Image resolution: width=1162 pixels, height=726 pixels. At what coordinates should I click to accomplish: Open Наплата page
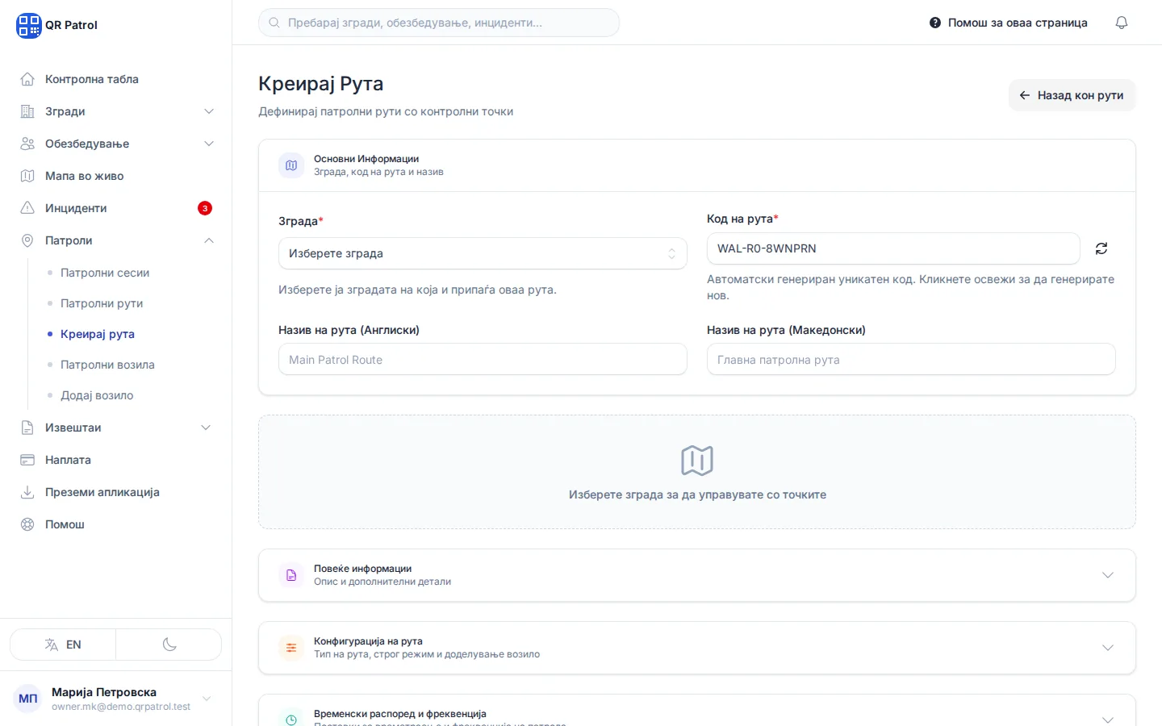pyautogui.click(x=116, y=460)
